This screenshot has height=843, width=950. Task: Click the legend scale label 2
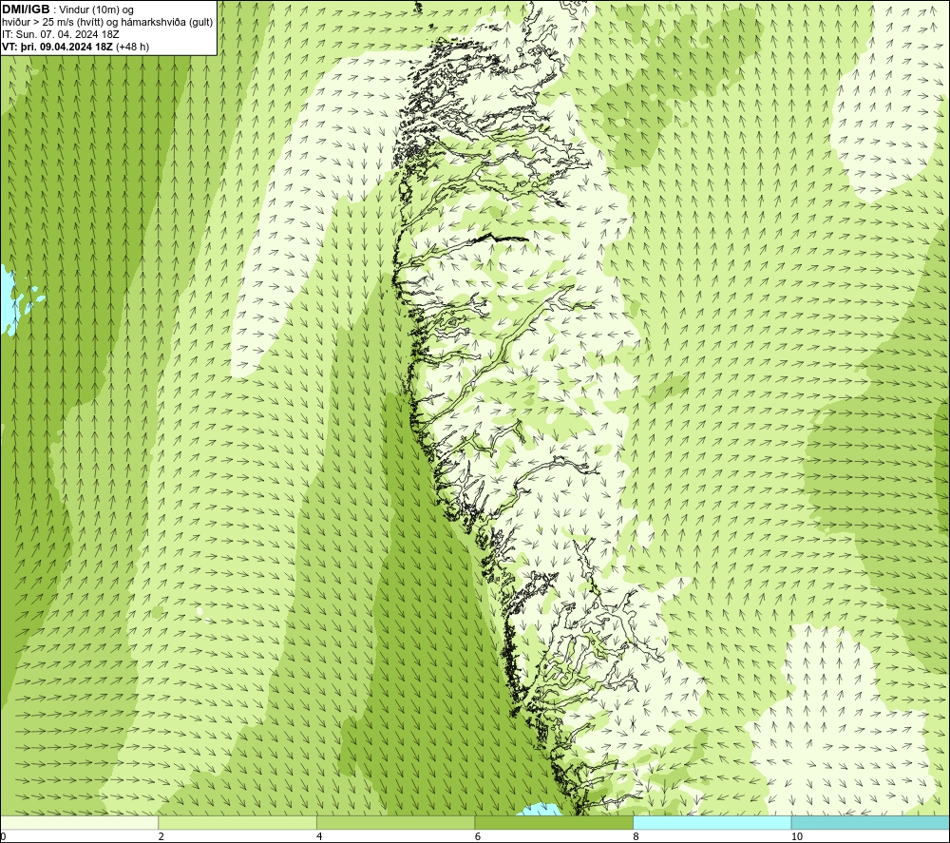(x=161, y=836)
